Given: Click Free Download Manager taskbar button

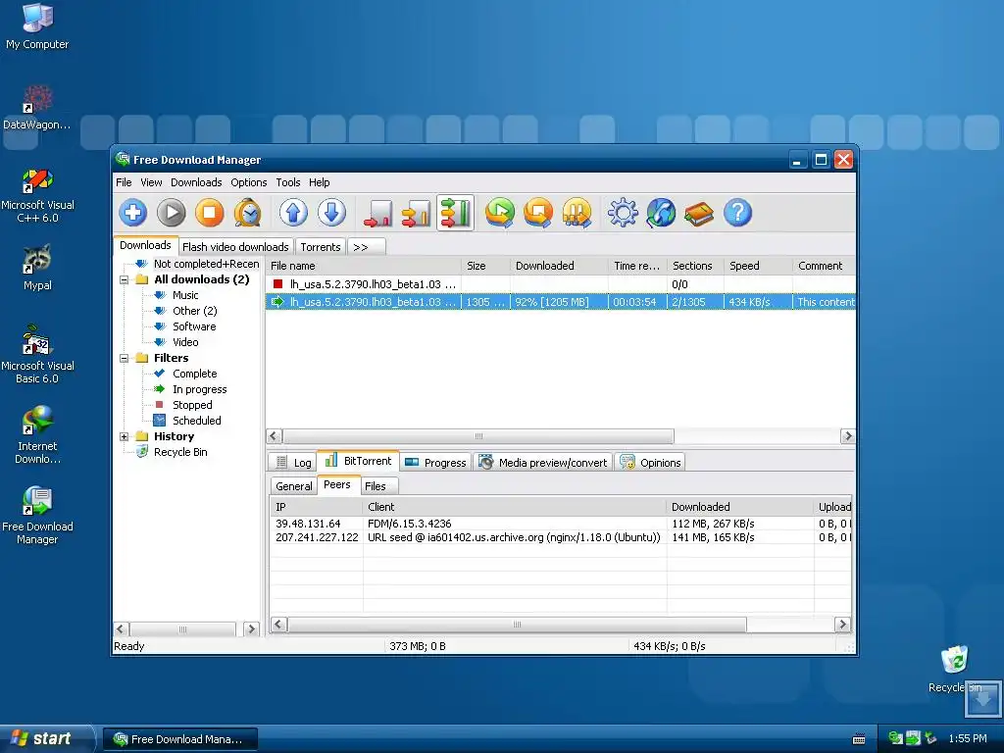Looking at the screenshot, I should pos(180,739).
